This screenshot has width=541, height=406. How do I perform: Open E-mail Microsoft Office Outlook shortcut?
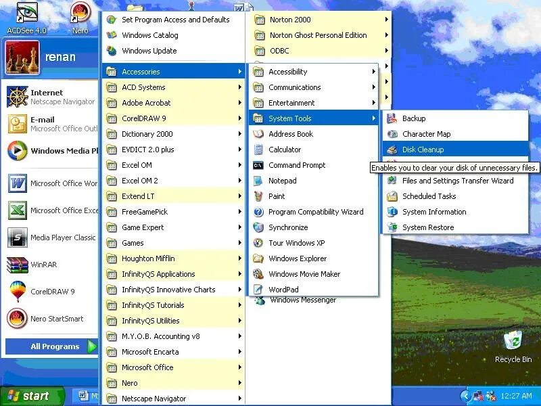click(x=51, y=124)
